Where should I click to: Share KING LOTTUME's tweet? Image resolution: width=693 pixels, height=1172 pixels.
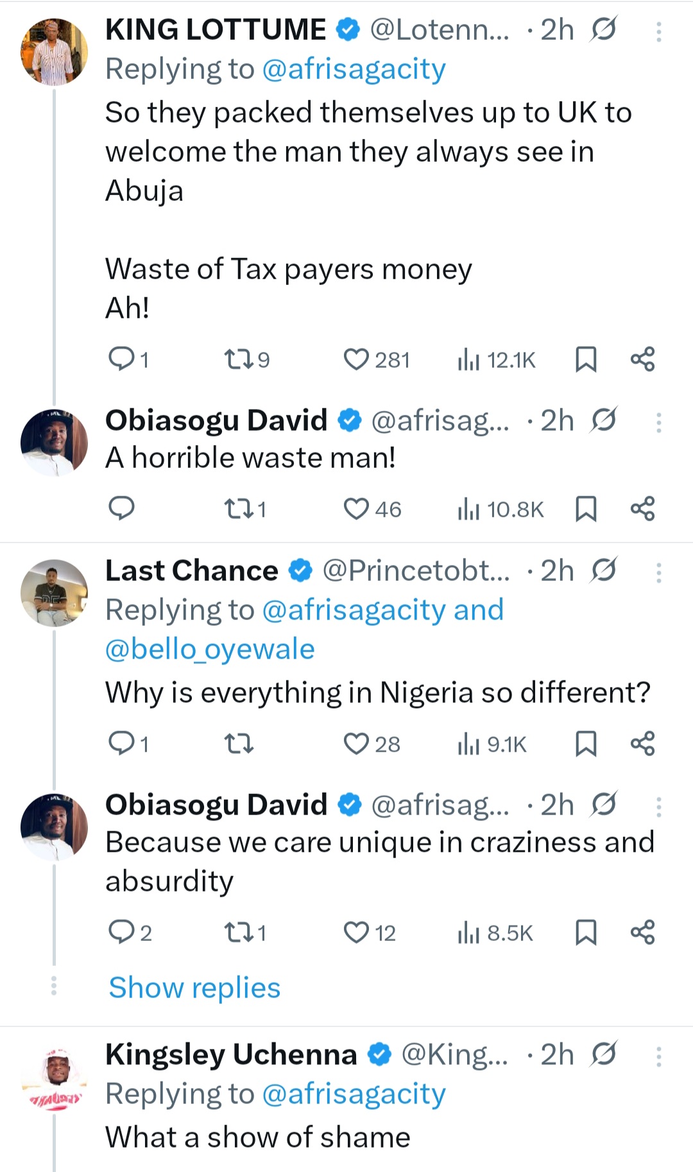[x=642, y=359]
